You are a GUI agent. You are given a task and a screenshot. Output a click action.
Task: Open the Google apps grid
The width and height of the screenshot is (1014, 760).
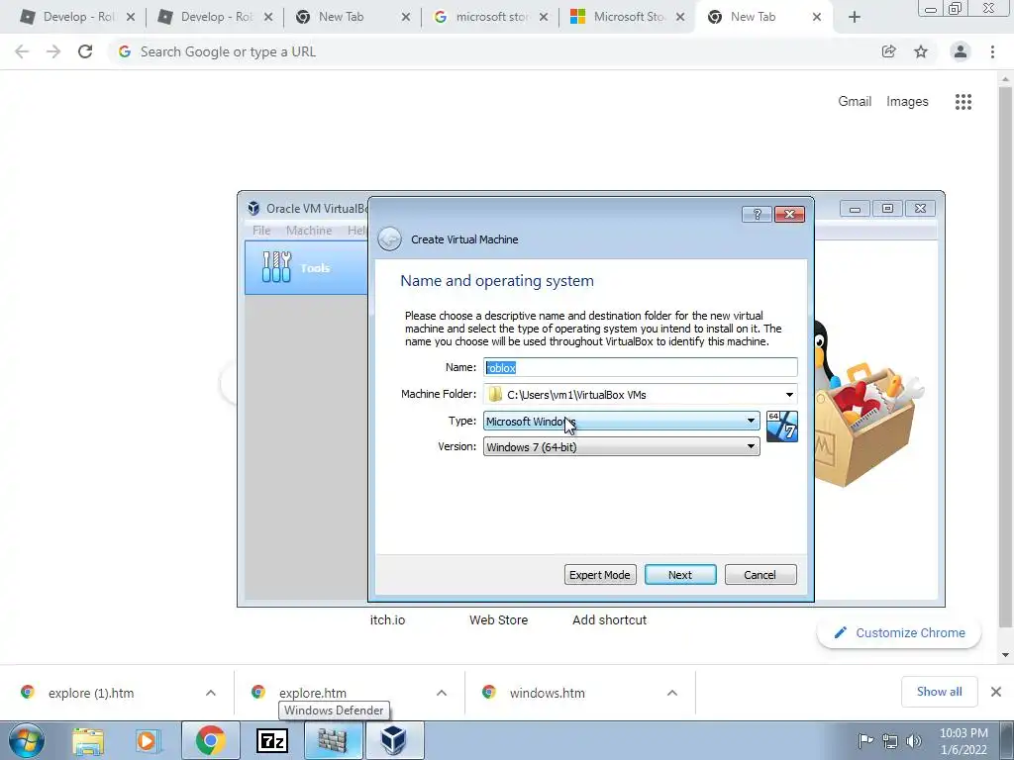[963, 102]
